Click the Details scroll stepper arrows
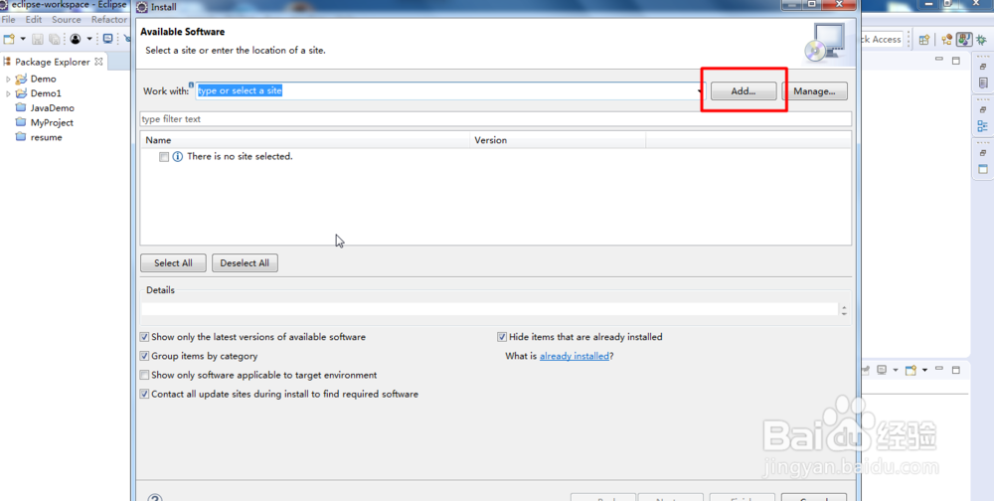This screenshot has width=994, height=501. 843,311
